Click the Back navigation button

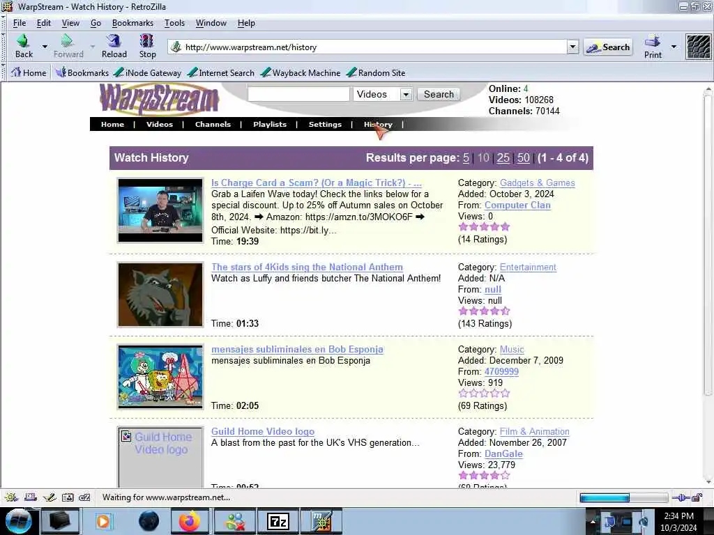[x=24, y=47]
